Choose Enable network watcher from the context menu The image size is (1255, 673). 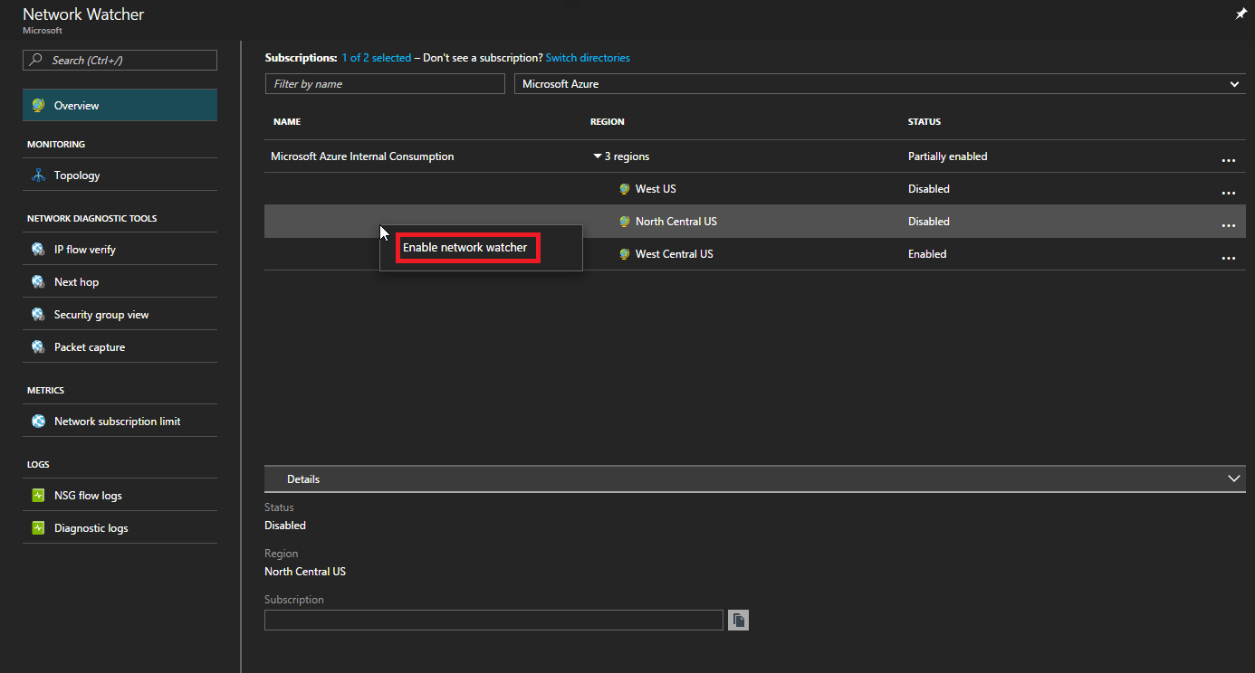coord(467,247)
